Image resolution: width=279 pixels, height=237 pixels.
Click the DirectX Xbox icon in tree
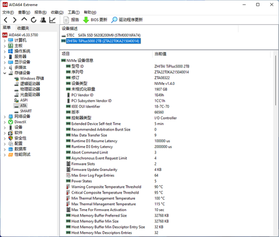[10, 122]
